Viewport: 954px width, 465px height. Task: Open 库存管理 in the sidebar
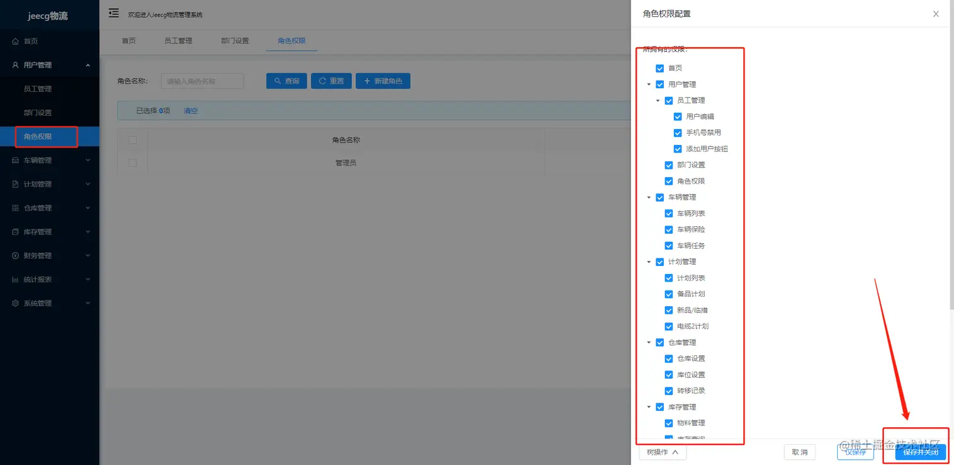49,232
